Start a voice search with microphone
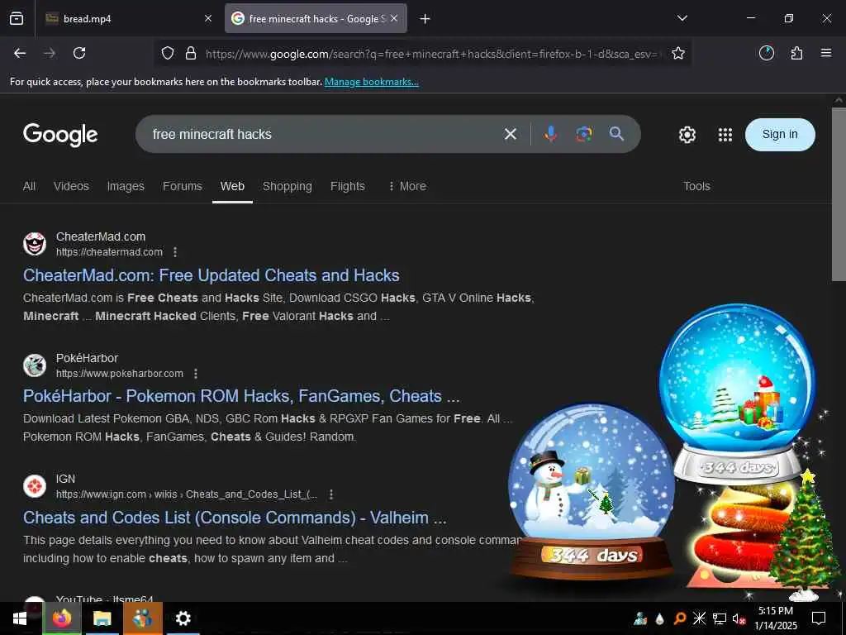 [550, 134]
